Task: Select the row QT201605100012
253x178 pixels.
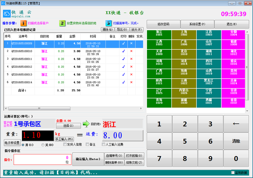Action: [74, 68]
